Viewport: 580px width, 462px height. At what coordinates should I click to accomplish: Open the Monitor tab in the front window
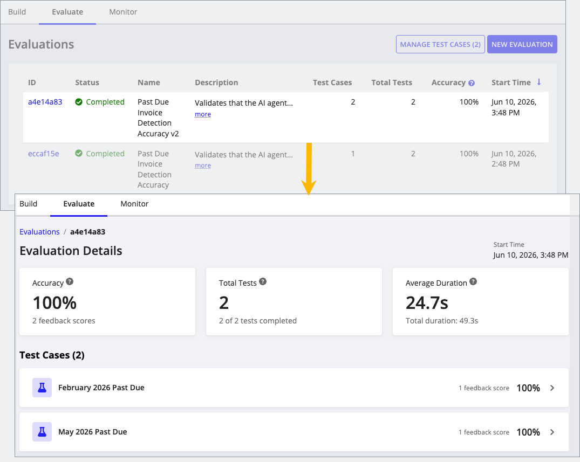coord(134,204)
